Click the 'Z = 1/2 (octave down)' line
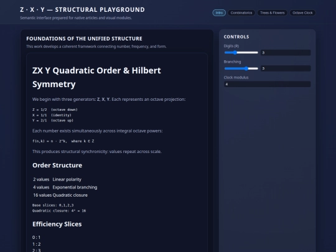This screenshot has height=252, width=336. [x=55, y=110]
